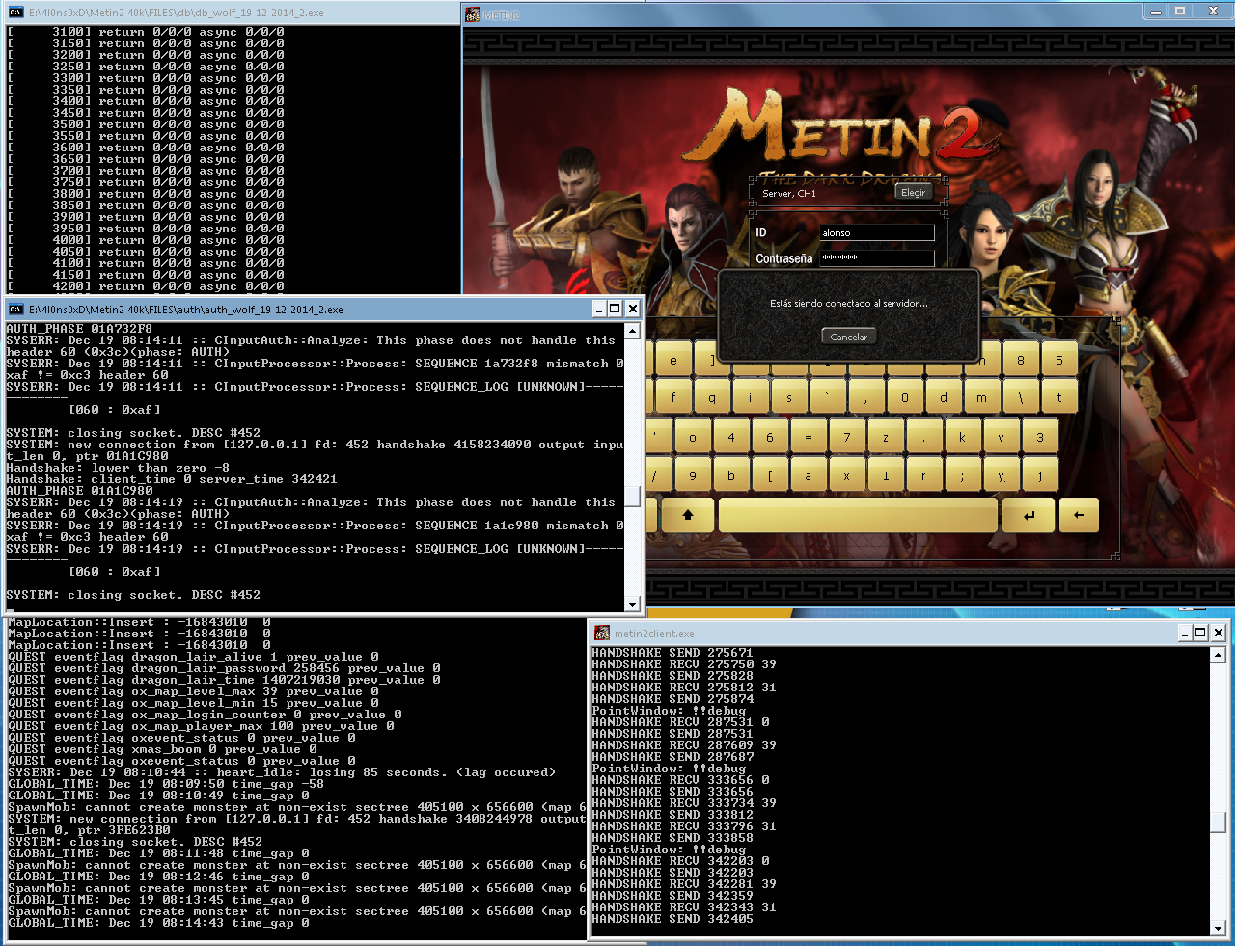The width and height of the screenshot is (1235, 946).
Task: Tap the '3' key on virtual keyboard
Action: coord(1040,437)
